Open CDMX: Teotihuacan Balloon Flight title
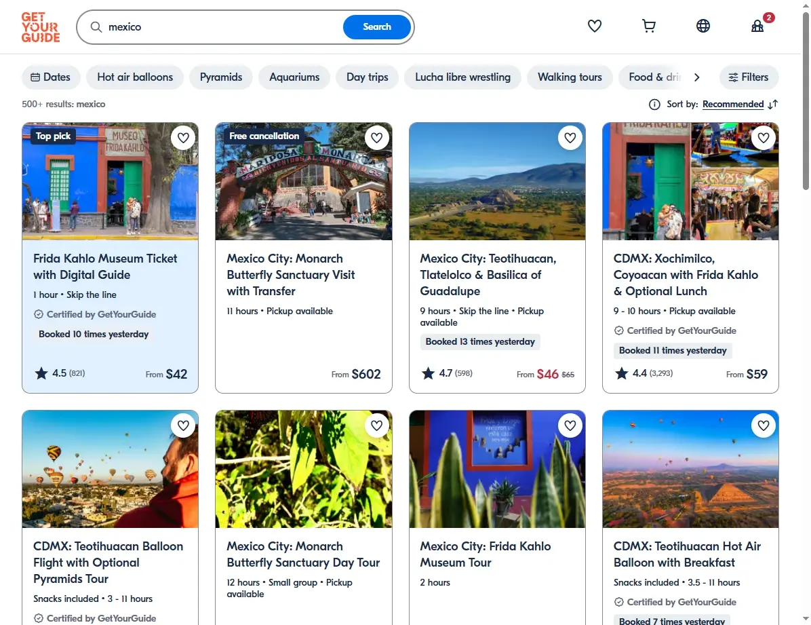The width and height of the screenshot is (811, 625). pyautogui.click(x=108, y=563)
